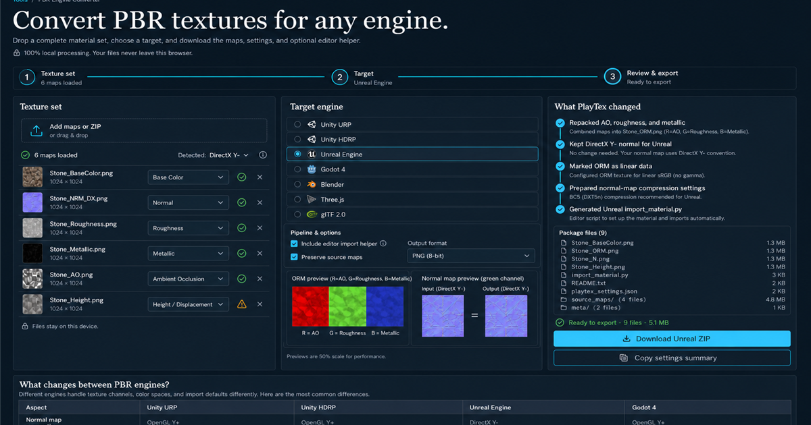Screen dimensions: 811x425
Task: Click the Stone_BaseColor.png thumbnail
Action: 32,177
